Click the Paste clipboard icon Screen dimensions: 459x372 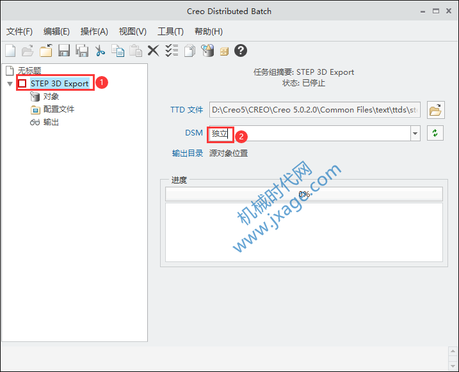point(136,50)
